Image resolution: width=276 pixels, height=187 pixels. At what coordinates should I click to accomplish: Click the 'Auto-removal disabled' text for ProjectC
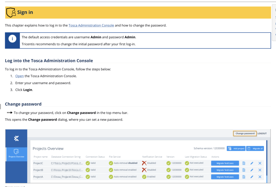pos(126,163)
